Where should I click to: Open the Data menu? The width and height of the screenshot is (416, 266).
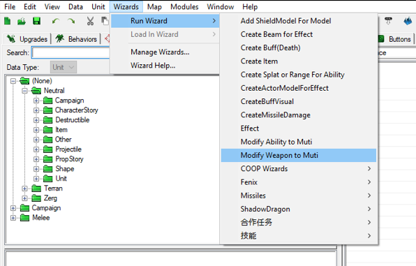(x=75, y=7)
